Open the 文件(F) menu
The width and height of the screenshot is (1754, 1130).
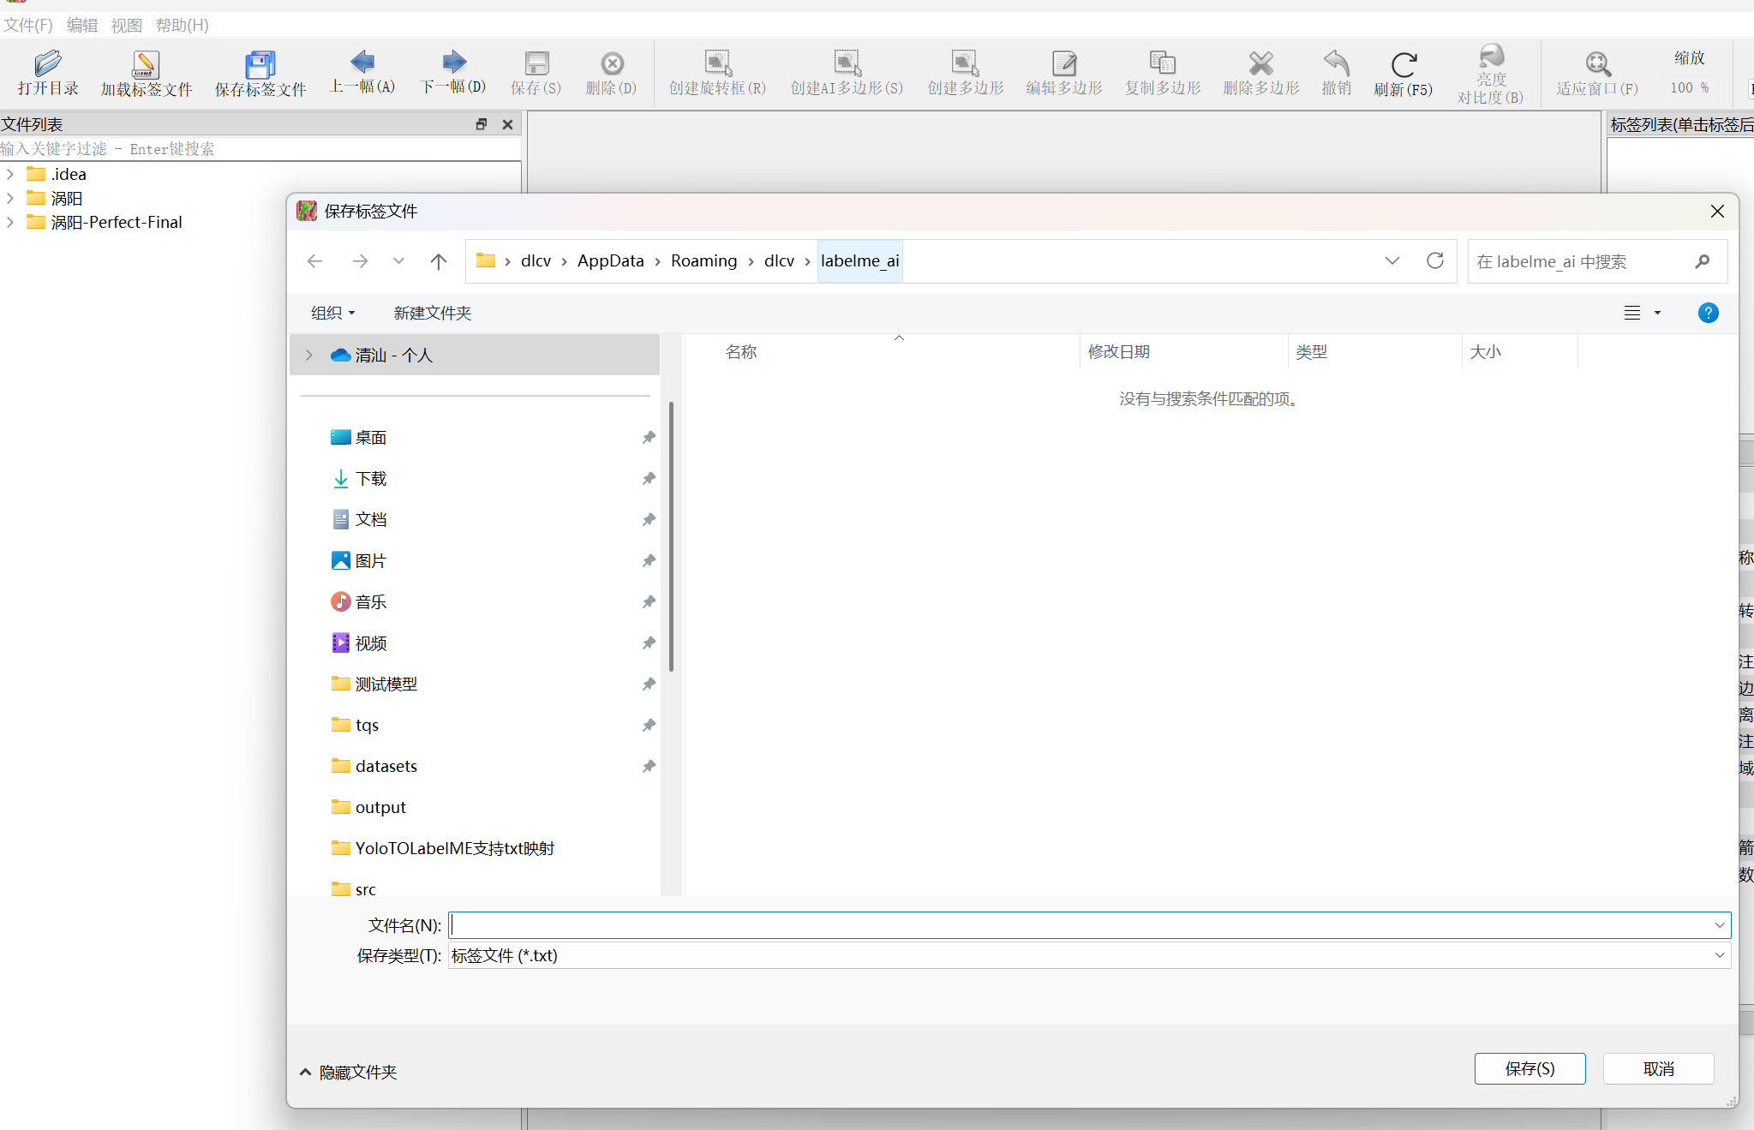point(27,25)
